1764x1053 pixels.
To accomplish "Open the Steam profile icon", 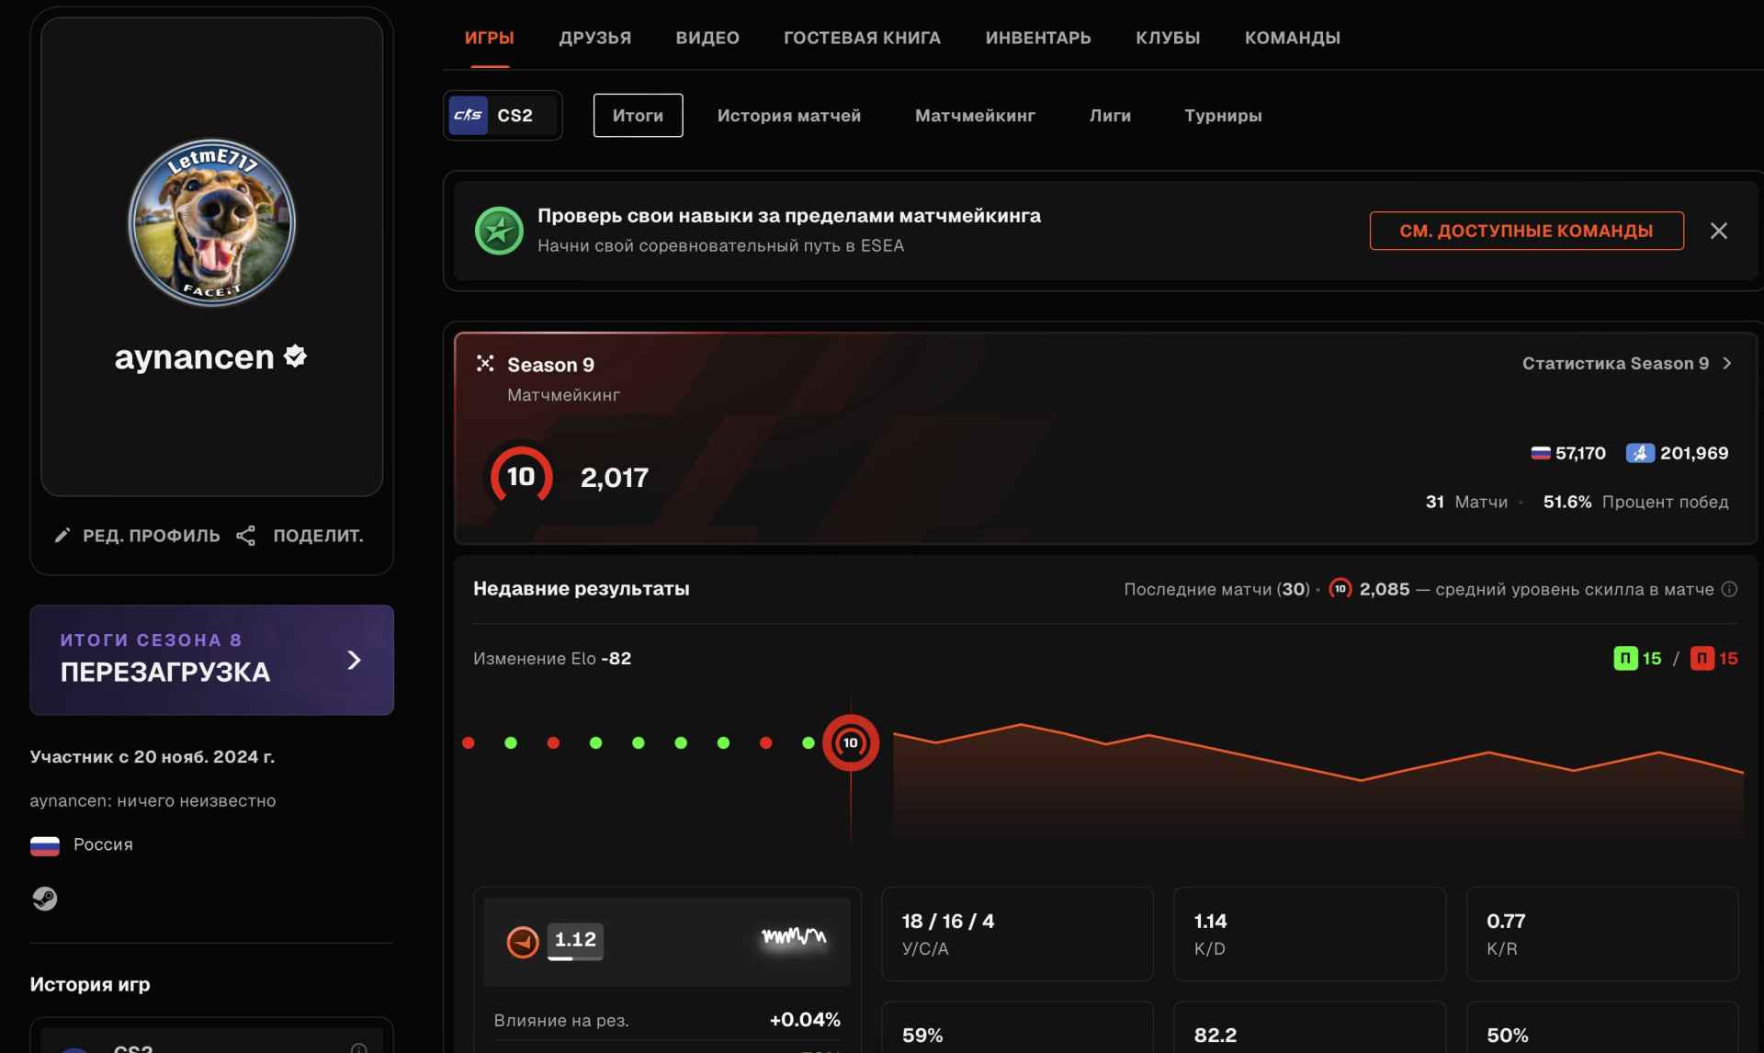I will pos(45,898).
